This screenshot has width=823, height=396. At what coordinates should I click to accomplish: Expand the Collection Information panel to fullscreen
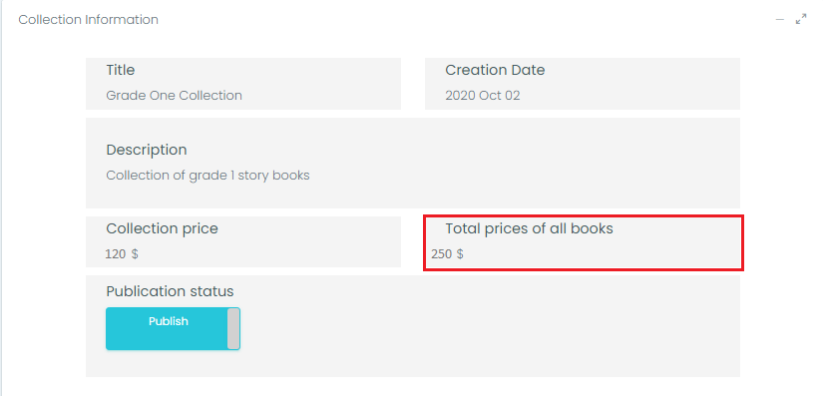(x=801, y=20)
